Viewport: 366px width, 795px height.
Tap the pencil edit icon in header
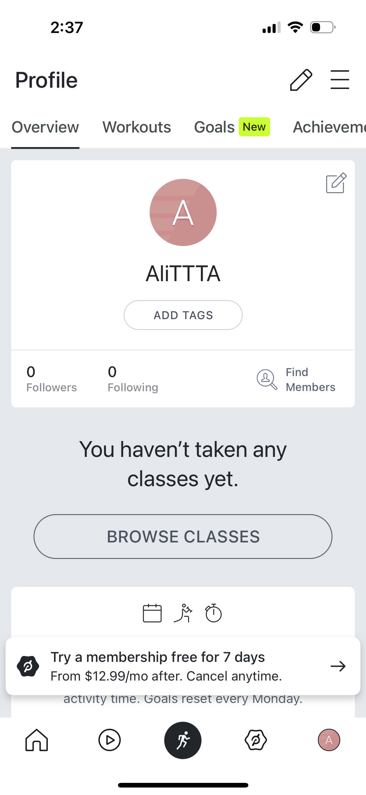click(x=301, y=80)
